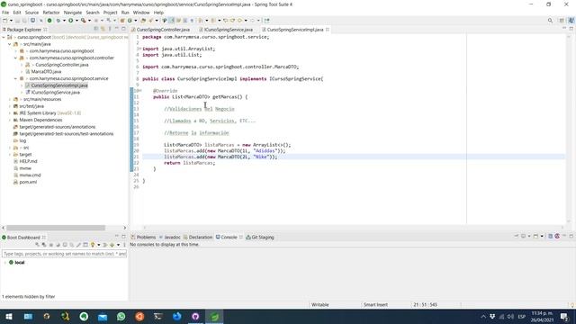The height and width of the screenshot is (324, 576).
Task: Select the Spring perspective icon
Action: 571,20
